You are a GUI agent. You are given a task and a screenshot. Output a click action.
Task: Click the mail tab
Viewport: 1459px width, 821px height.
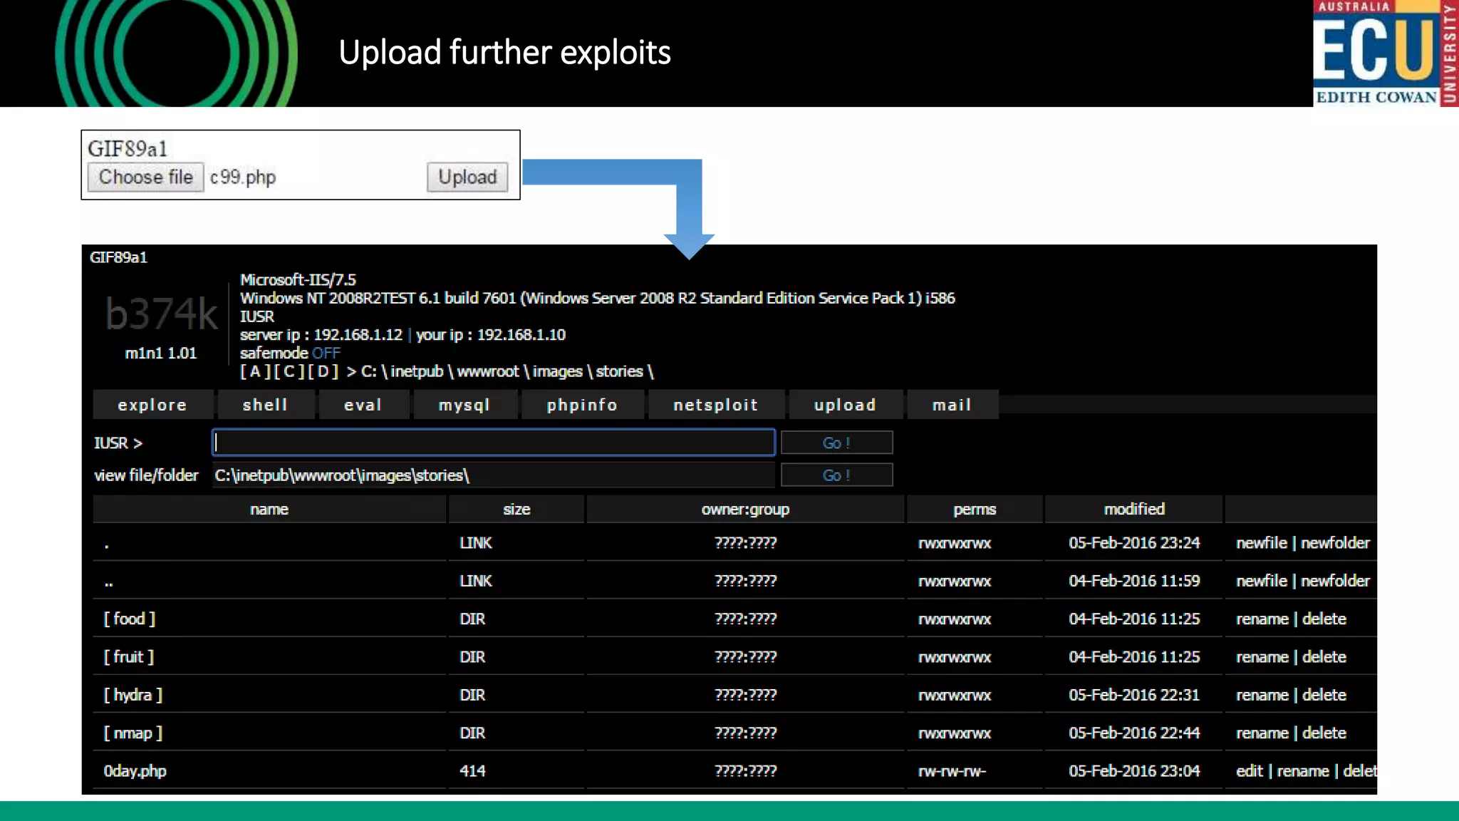coord(952,405)
